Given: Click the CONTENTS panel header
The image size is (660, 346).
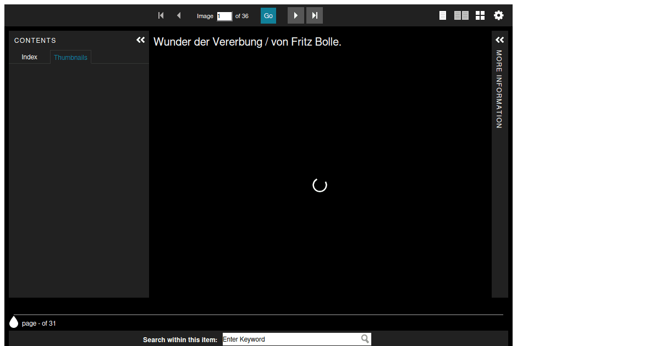Looking at the screenshot, I should point(35,40).
